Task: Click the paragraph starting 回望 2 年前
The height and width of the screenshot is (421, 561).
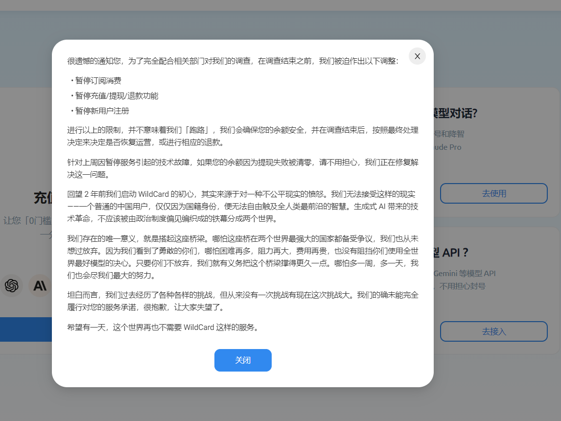Action: (x=243, y=207)
